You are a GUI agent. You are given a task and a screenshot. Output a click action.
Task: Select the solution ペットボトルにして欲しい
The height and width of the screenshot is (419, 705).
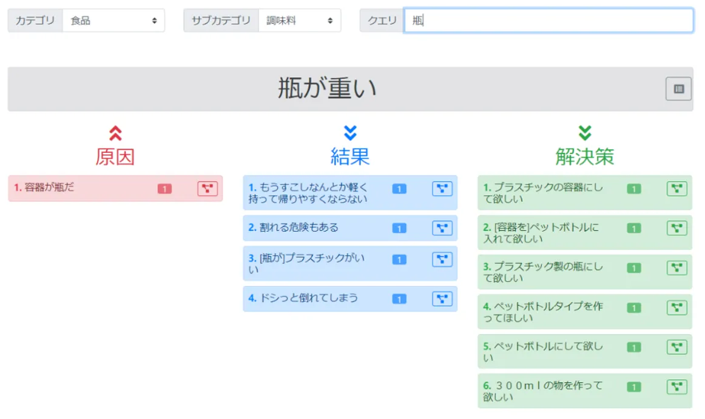(544, 352)
